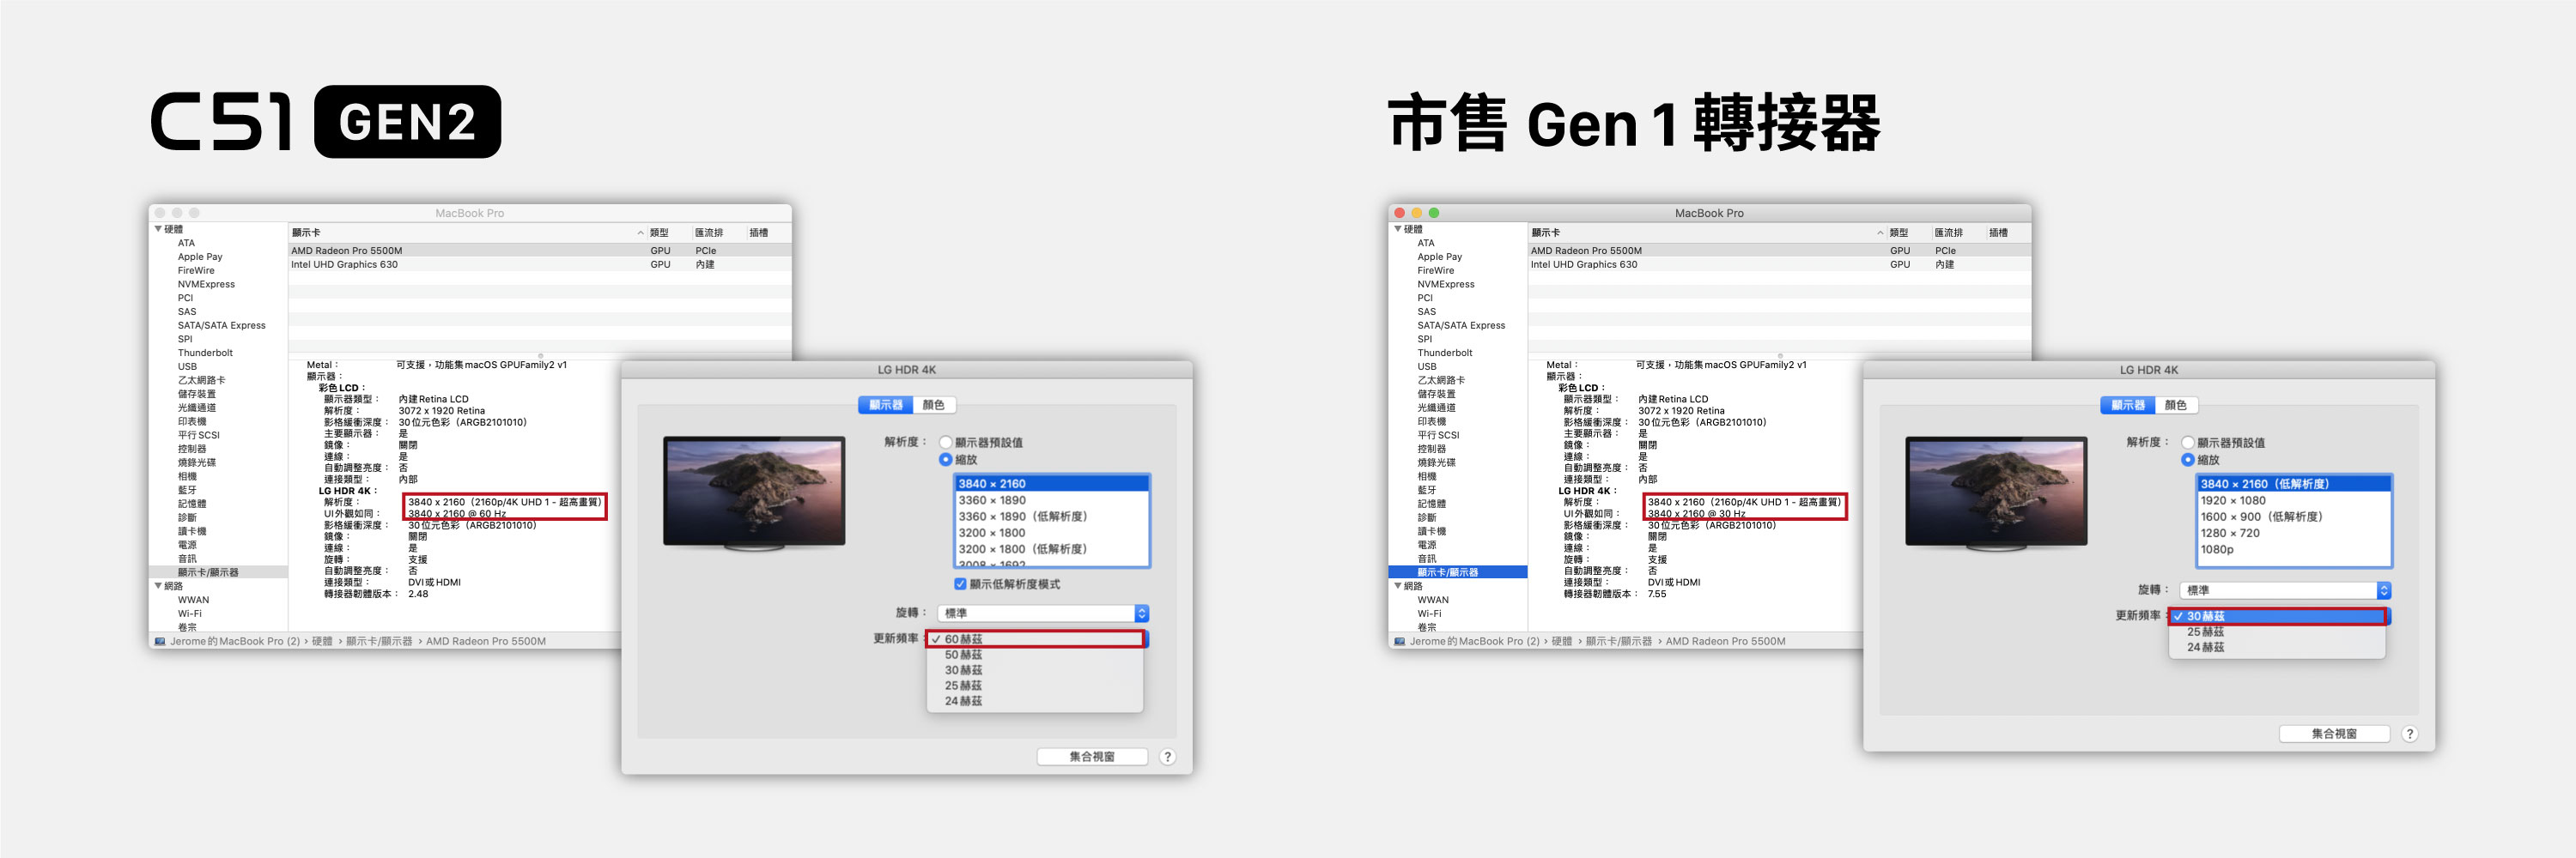
Task: Click 匯流排 column header in the Gen 1 window
Action: [x=1948, y=233]
